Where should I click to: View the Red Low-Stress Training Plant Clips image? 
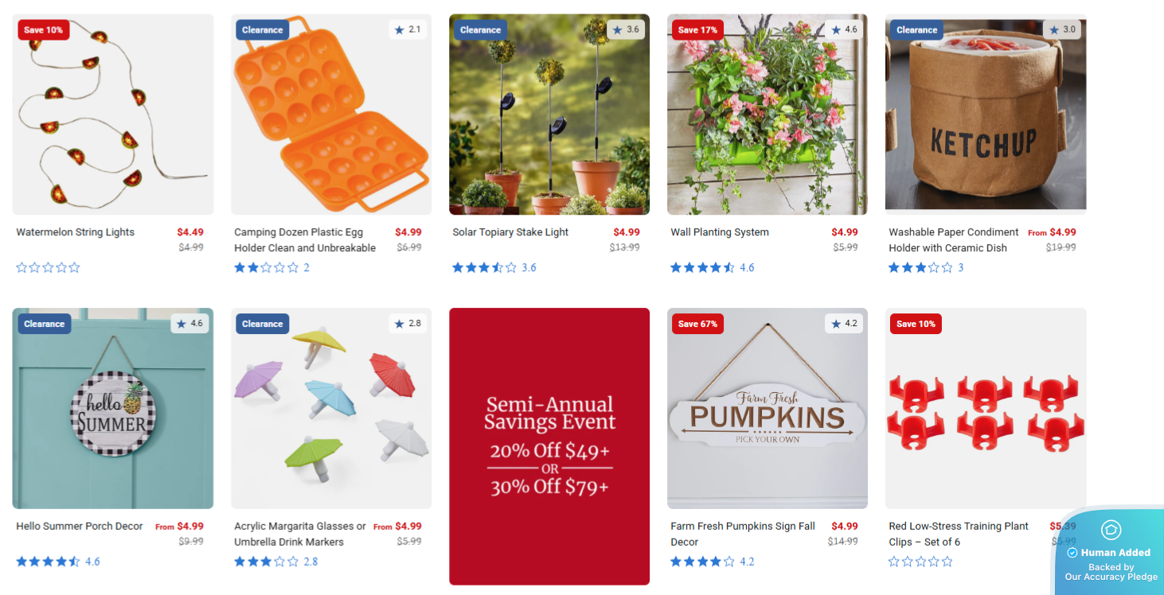pyautogui.click(x=986, y=408)
